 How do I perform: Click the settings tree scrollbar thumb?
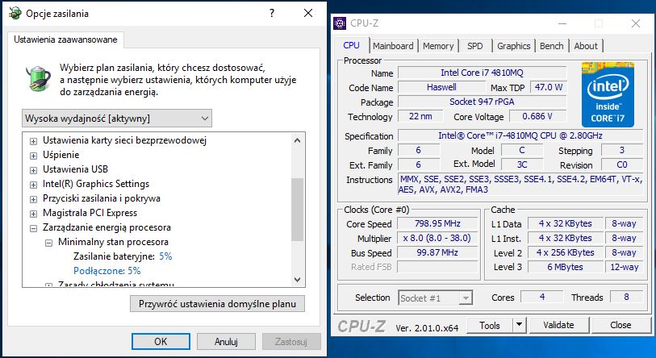297,210
